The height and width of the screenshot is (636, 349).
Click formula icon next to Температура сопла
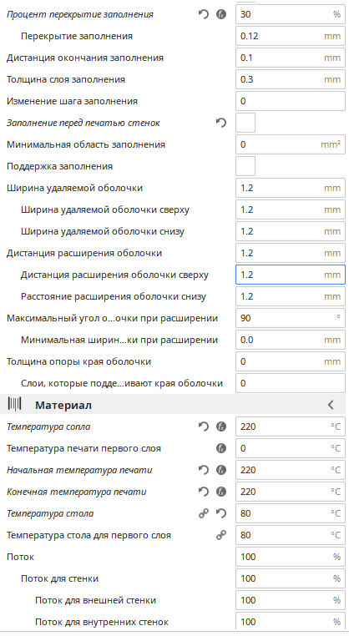pos(221,427)
